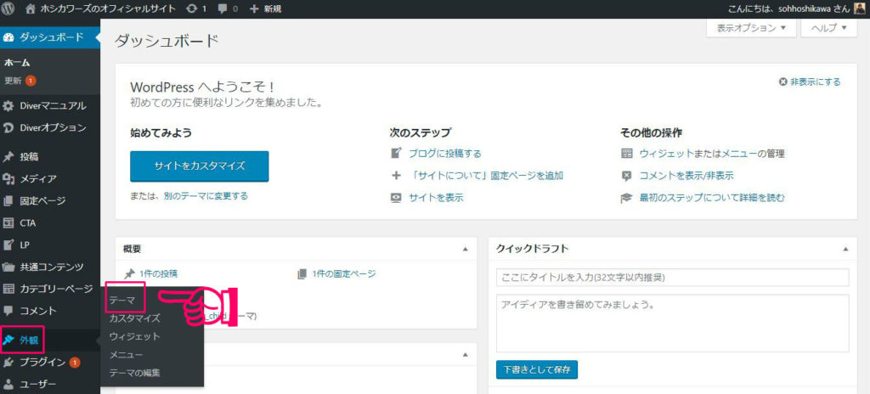Click the pages icon beside 固定ページ
This screenshot has height=394, width=870.
8,201
